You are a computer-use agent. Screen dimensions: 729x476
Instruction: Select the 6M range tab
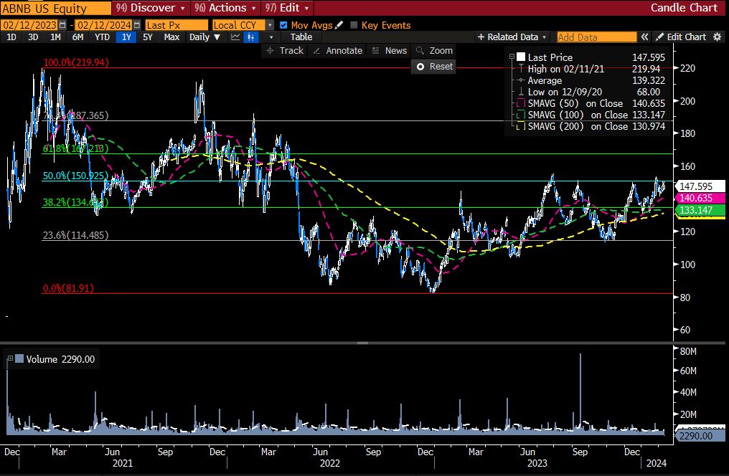(77, 37)
